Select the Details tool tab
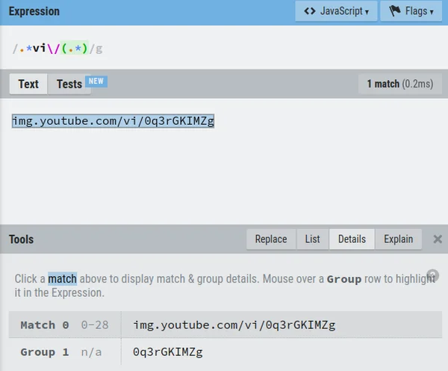 coord(352,239)
